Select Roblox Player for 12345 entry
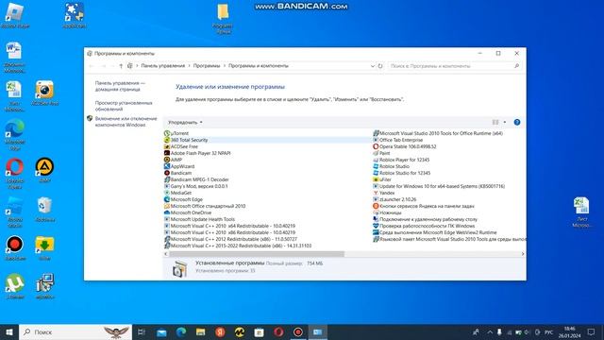The height and width of the screenshot is (340, 604). [401, 160]
